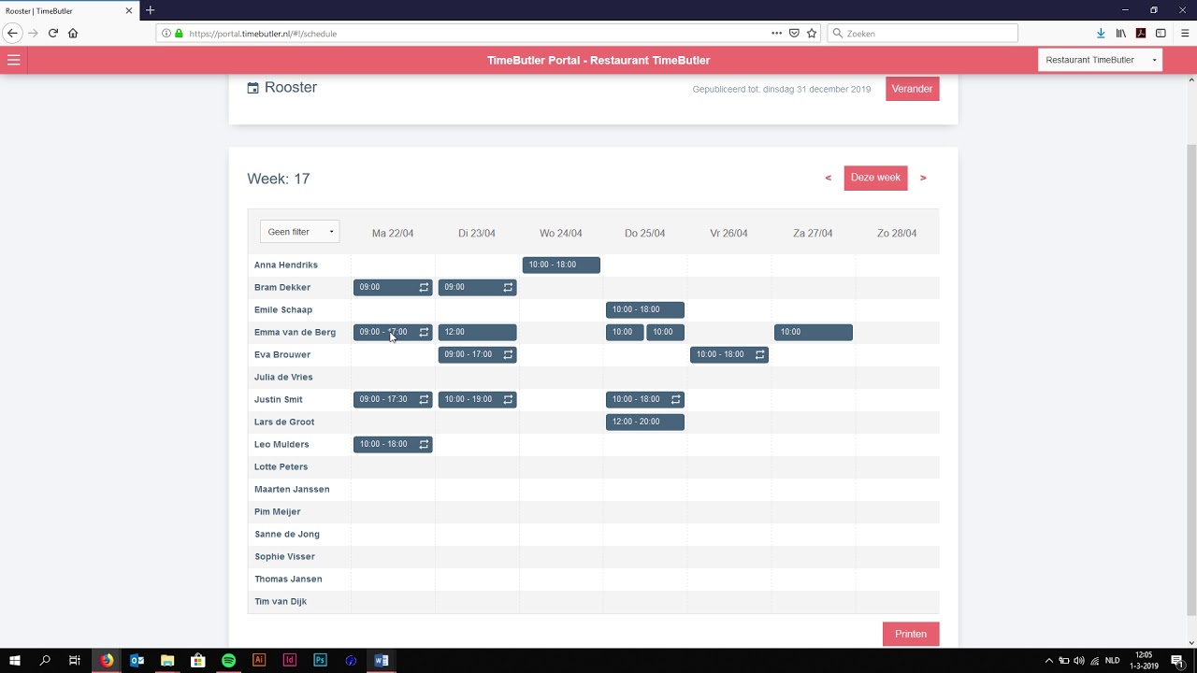Click the Adobe Acrobat extension icon
Viewport: 1197px width, 673px height.
[1141, 33]
